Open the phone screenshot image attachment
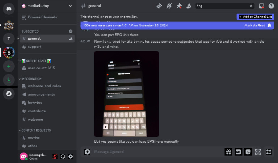 [x=126, y=94]
